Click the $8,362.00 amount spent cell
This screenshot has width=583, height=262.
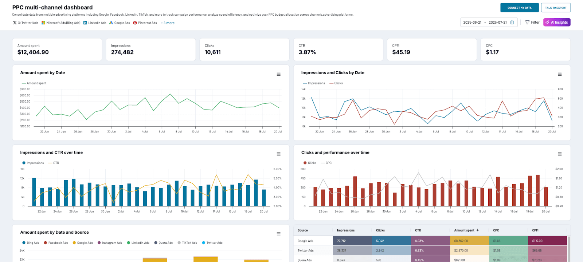tap(469, 241)
